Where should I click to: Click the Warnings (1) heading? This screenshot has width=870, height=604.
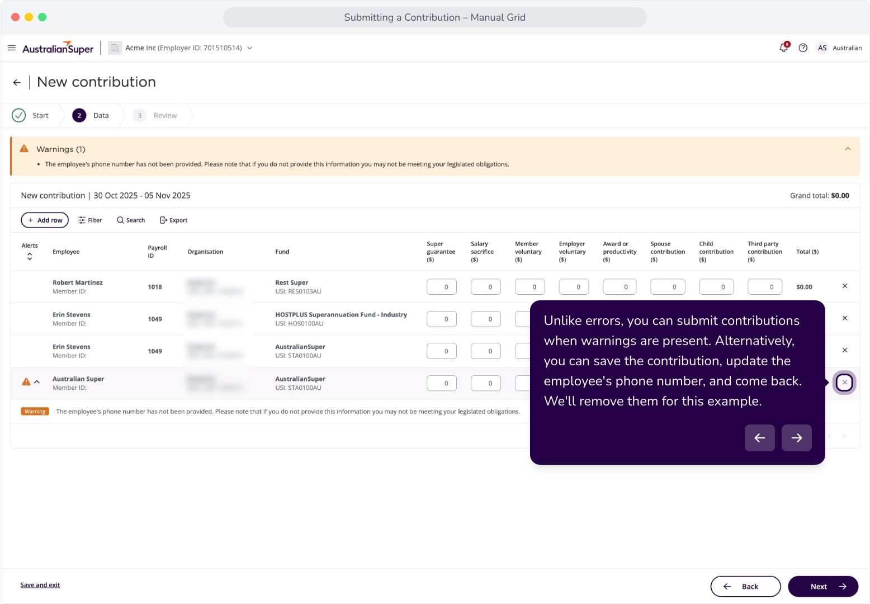pos(61,149)
